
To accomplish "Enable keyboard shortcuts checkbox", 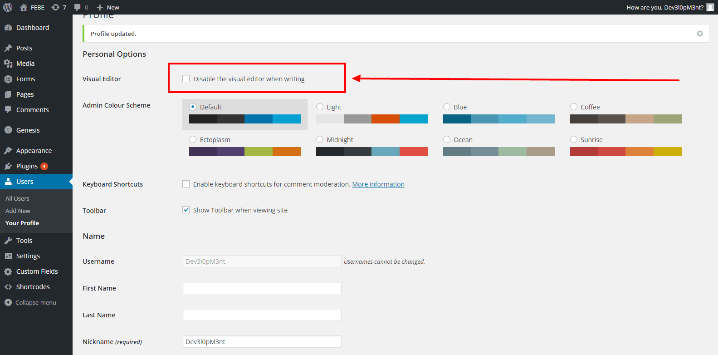I will tap(186, 184).
